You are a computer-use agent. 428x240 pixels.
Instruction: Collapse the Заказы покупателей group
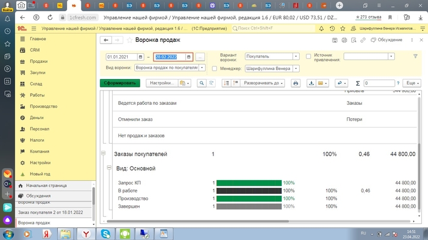tap(103, 154)
